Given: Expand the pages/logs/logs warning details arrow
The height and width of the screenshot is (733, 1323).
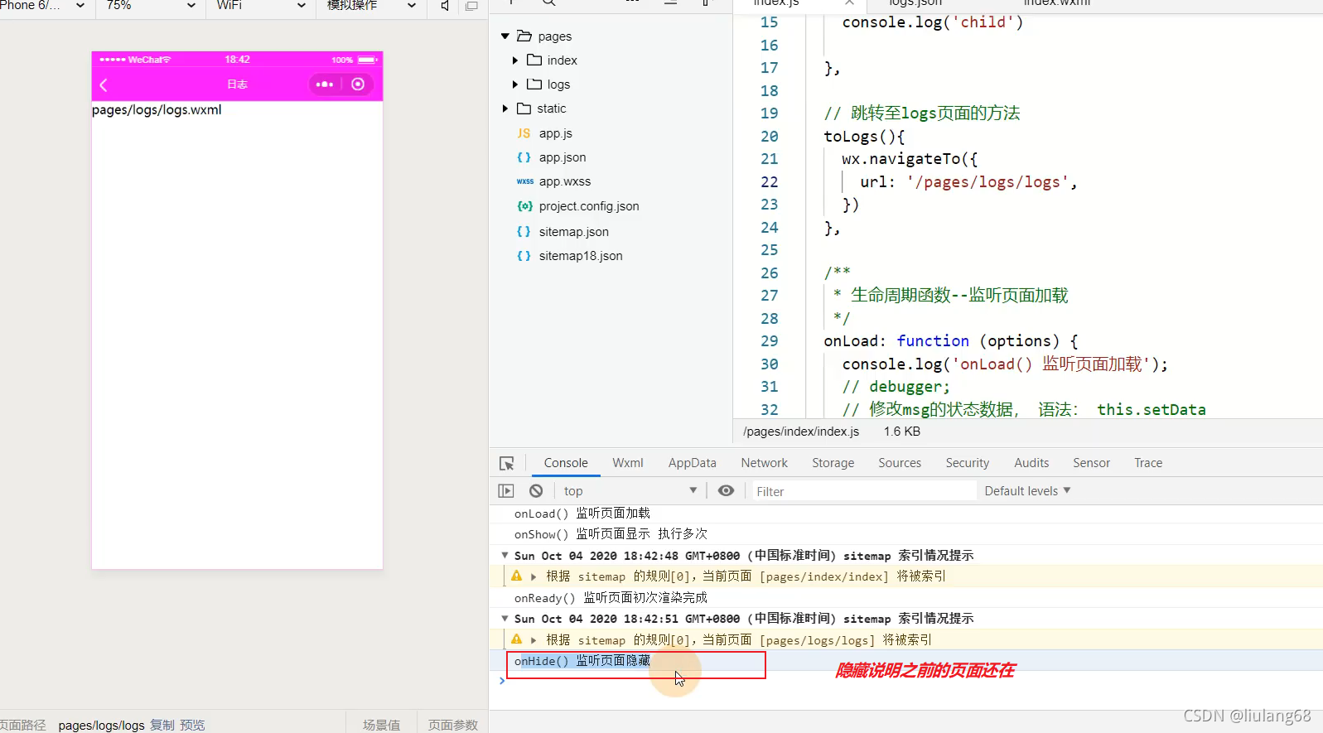Looking at the screenshot, I should pyautogui.click(x=534, y=639).
